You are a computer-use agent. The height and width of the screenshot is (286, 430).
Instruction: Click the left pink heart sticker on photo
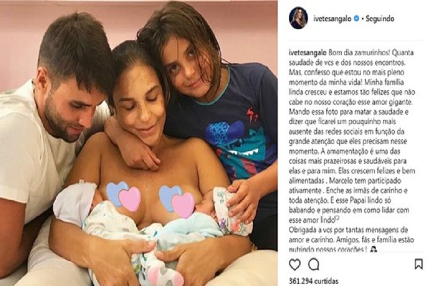click(130, 199)
